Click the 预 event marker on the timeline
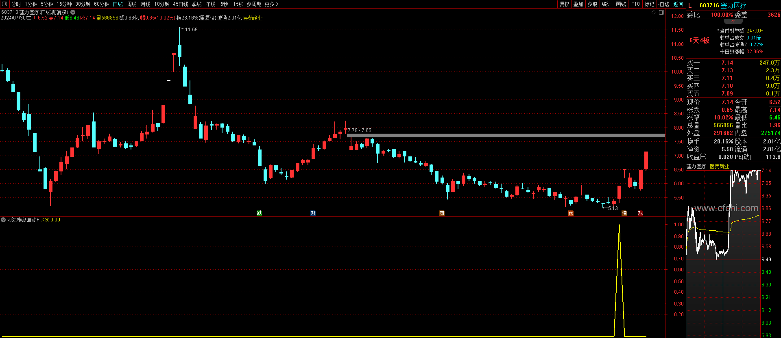 click(x=571, y=213)
